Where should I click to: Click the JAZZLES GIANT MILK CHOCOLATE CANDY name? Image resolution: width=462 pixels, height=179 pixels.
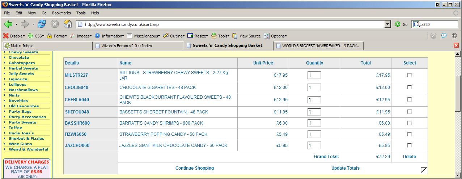(173, 146)
